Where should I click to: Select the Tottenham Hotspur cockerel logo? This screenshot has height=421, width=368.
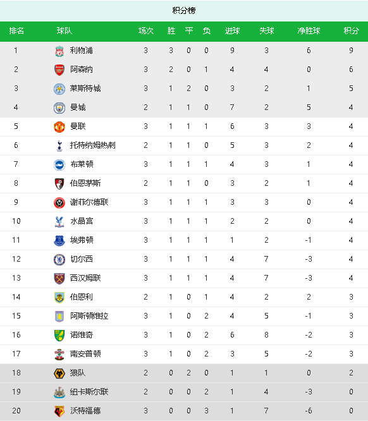59,146
